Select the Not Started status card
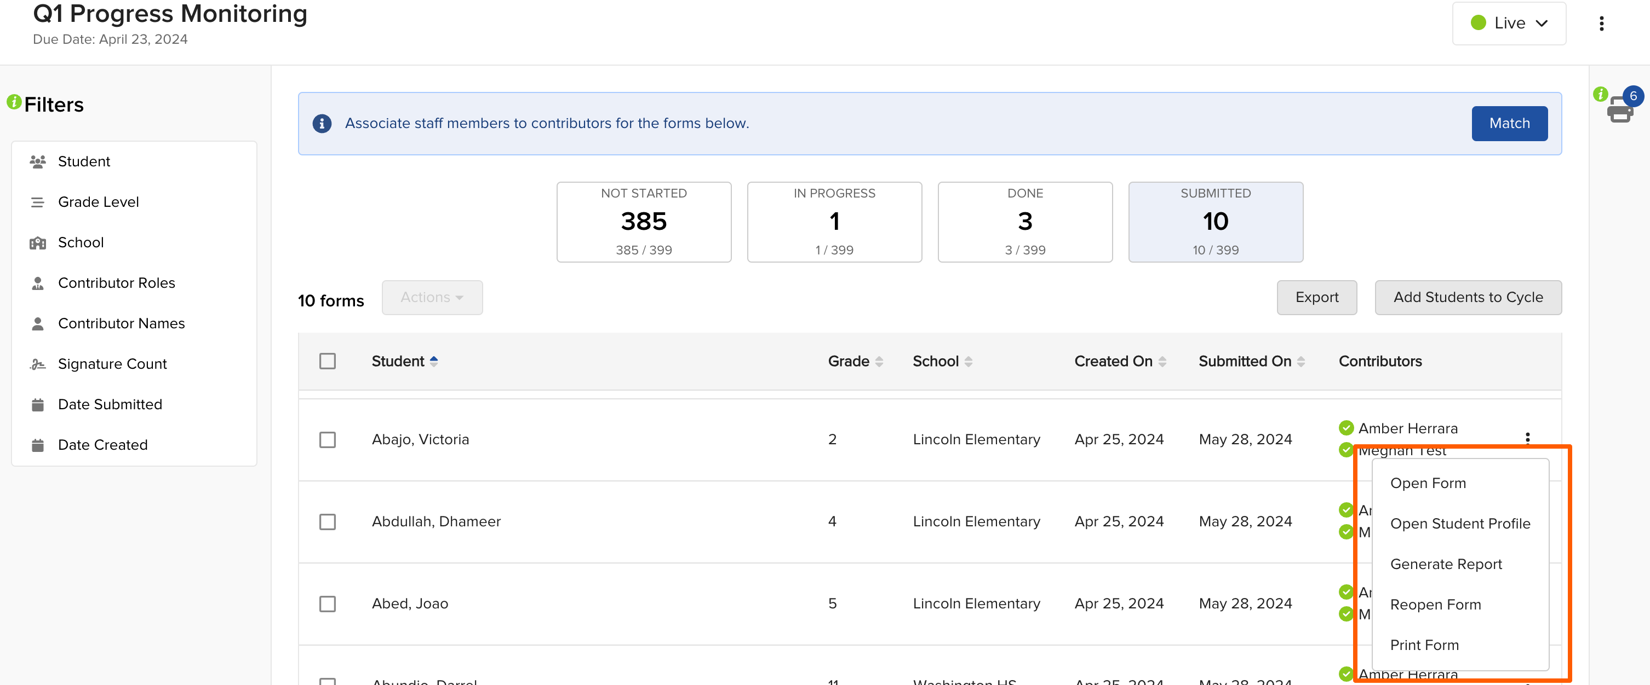The image size is (1650, 685). click(644, 222)
